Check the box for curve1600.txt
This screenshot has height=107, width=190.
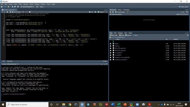[x=110, y=53]
